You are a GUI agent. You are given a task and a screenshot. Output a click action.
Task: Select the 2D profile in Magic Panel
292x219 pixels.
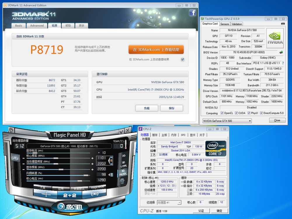coord(124,156)
